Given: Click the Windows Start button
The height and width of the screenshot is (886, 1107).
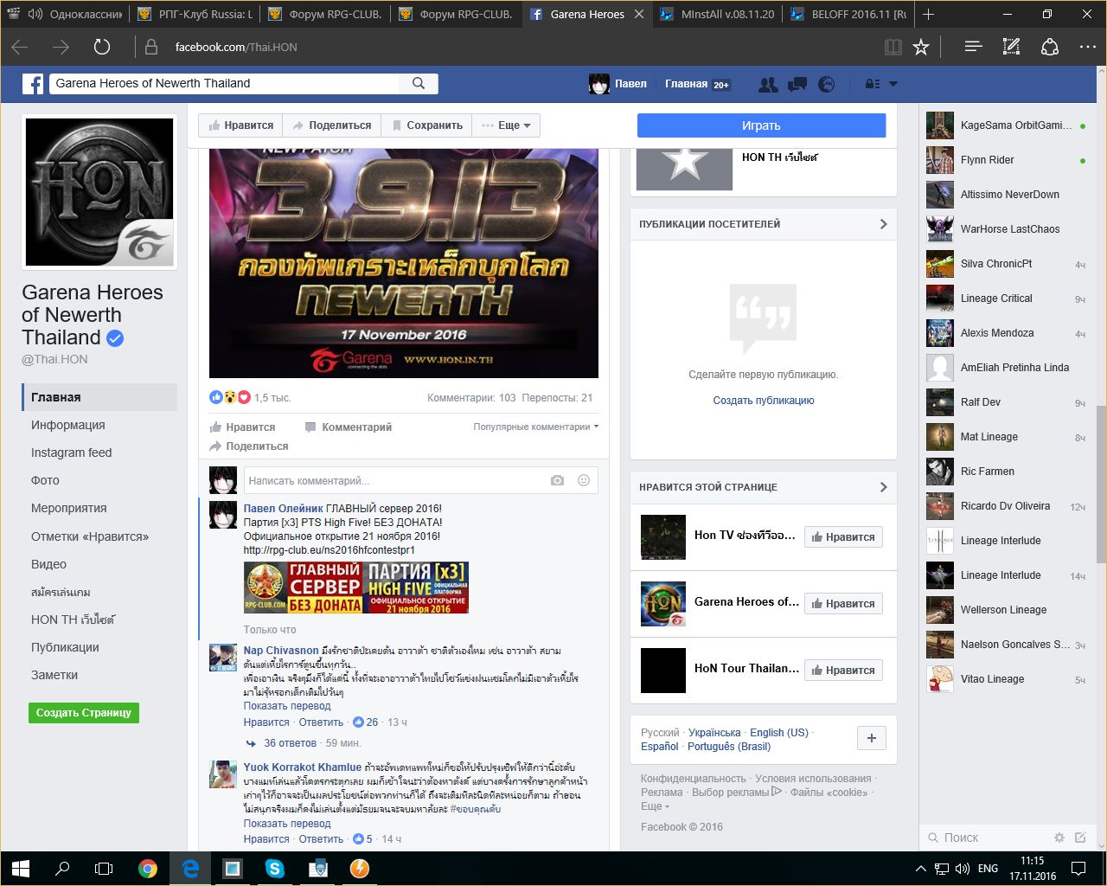Looking at the screenshot, I should [x=21, y=869].
